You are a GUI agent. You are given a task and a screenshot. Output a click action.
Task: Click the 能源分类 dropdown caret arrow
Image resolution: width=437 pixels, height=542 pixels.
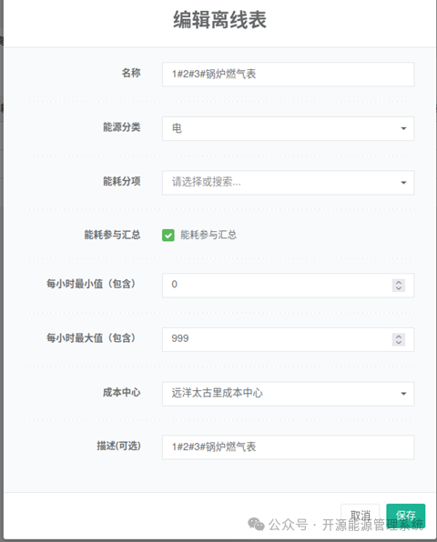[x=403, y=128]
